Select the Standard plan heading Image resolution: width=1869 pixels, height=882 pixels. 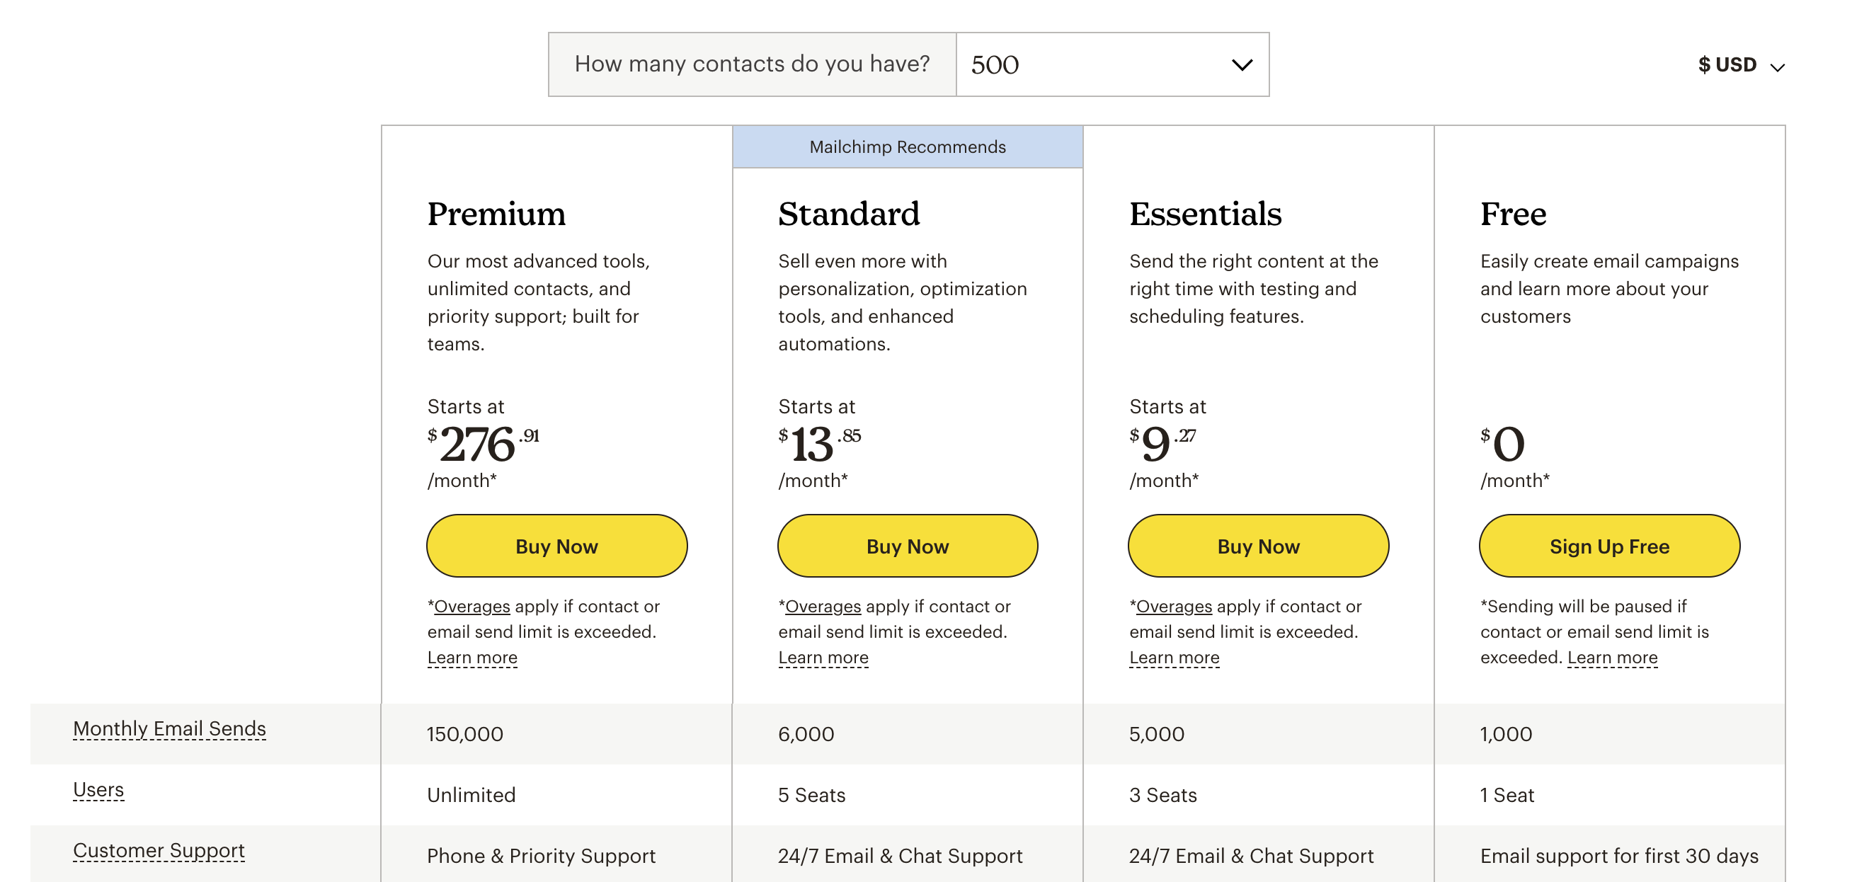click(849, 213)
